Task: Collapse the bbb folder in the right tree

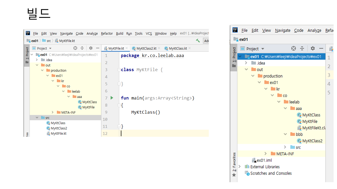Action: (285, 134)
